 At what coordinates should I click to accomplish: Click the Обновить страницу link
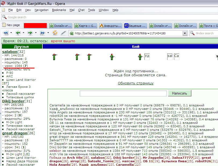pyautogui.click(x=136, y=83)
